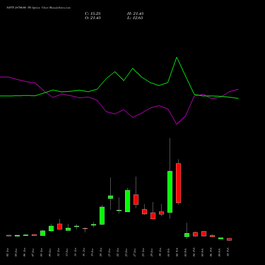Click the 01 Feb date label
The height and width of the screenshot is (265, 265).
[x=169, y=252]
